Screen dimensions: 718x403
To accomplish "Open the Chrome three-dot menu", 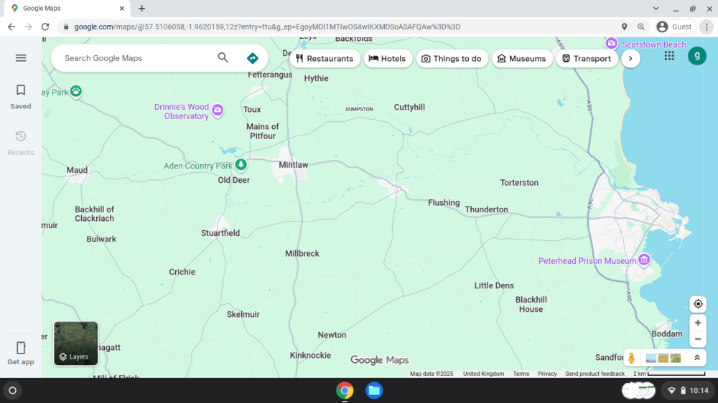I will 707,27.
